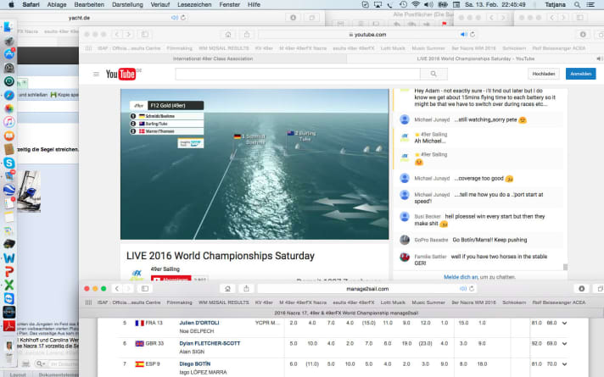Click the YouTube search input field
Screen dimensions: 604x377
(x=298, y=74)
